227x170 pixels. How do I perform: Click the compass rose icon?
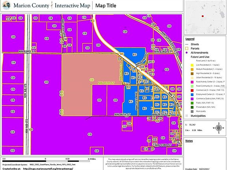219,128
